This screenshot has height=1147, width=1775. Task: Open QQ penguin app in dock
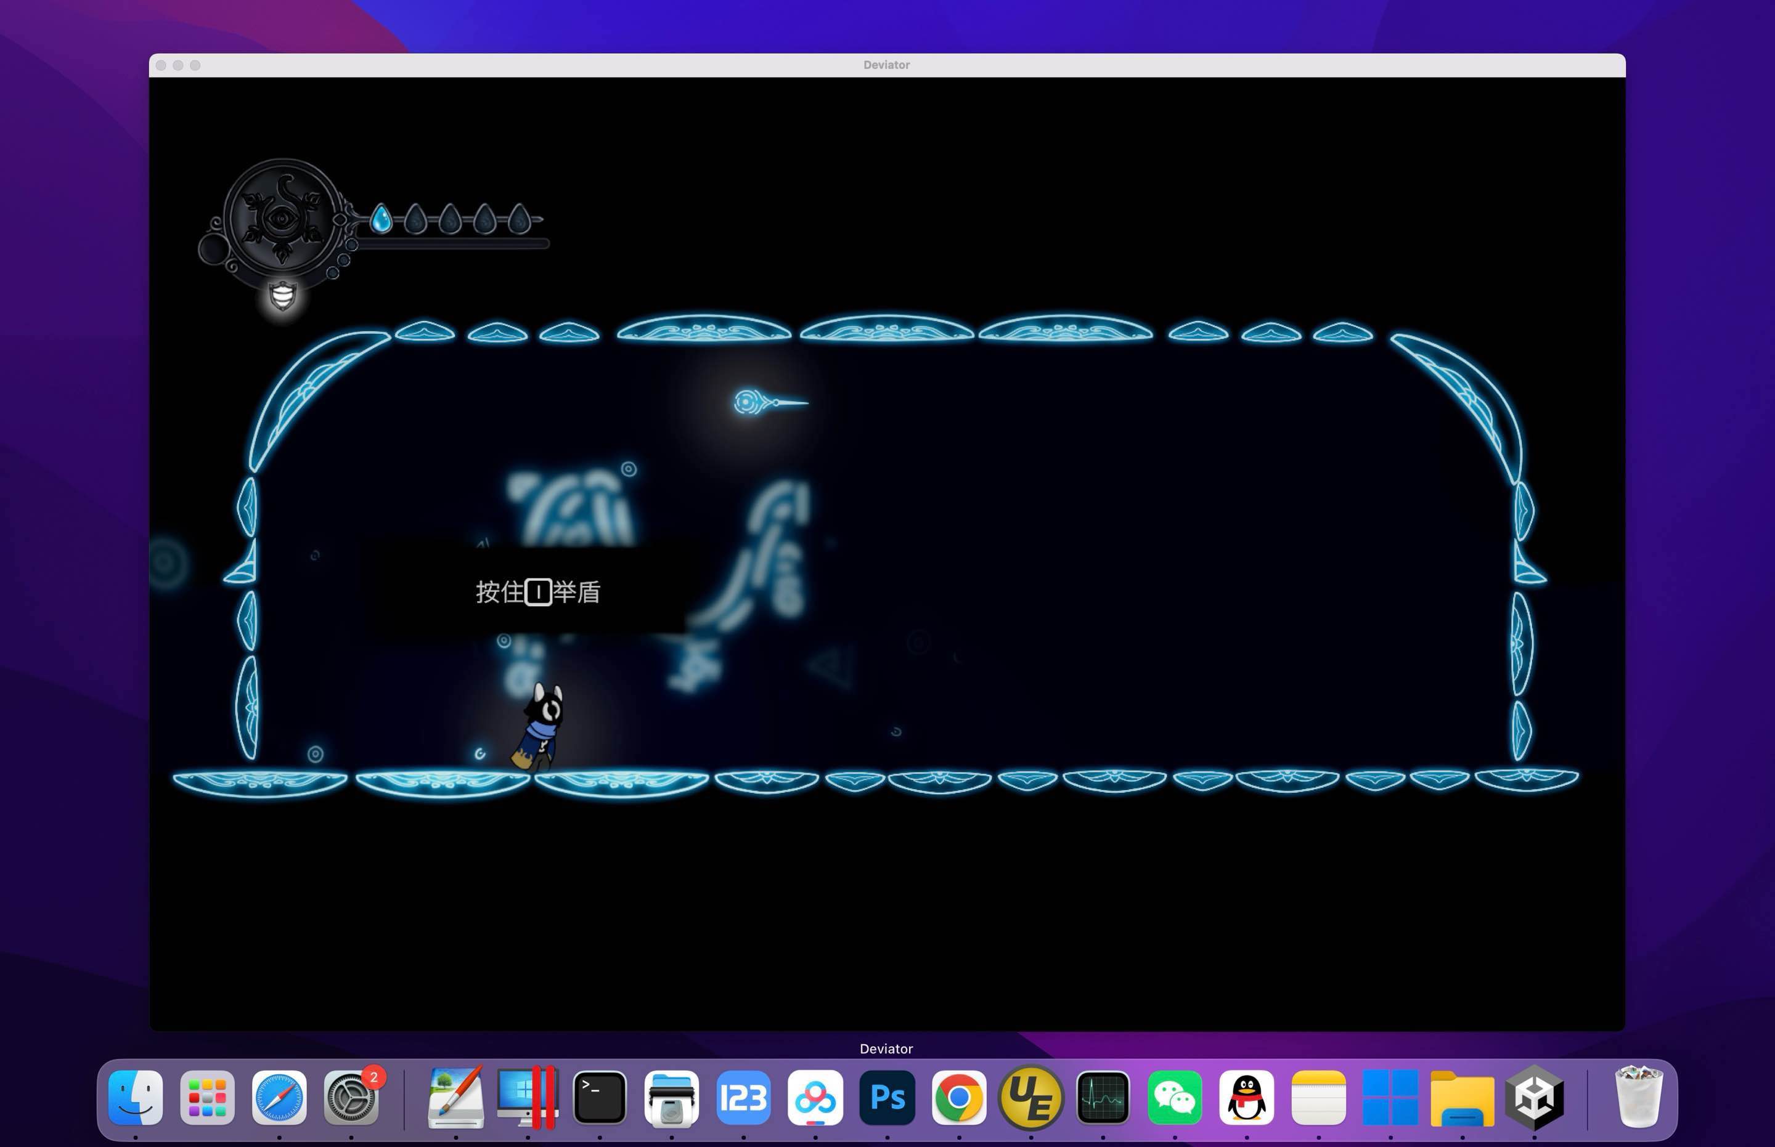click(x=1246, y=1097)
